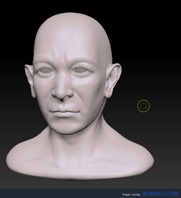Click the top of the bald skull
Image resolution: width=181 pixels, height=198 pixels.
(72, 19)
